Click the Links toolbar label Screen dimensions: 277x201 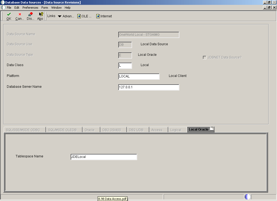pyautogui.click(x=51, y=16)
